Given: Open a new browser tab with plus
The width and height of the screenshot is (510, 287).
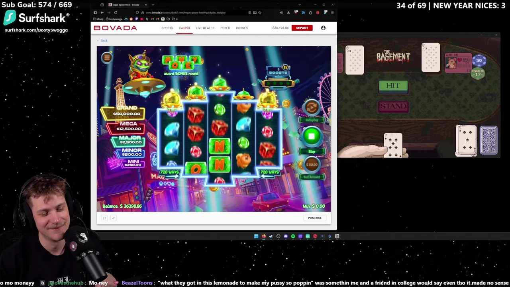Looking at the screenshot, I should point(153,5).
